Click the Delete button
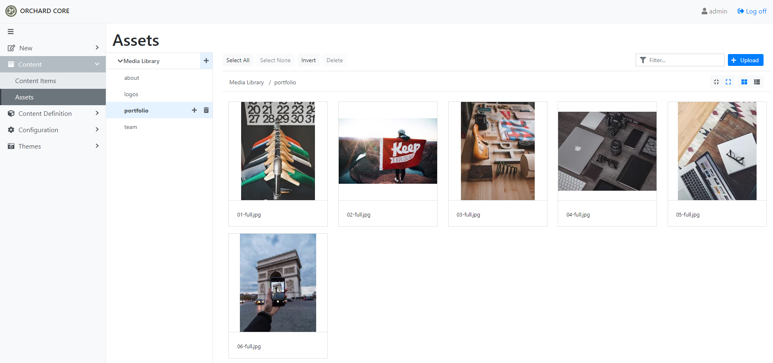This screenshot has width=773, height=363. (x=335, y=60)
